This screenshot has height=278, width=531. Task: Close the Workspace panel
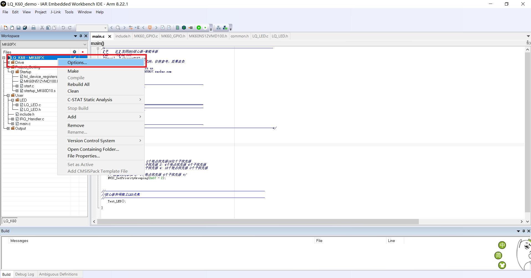(x=86, y=36)
